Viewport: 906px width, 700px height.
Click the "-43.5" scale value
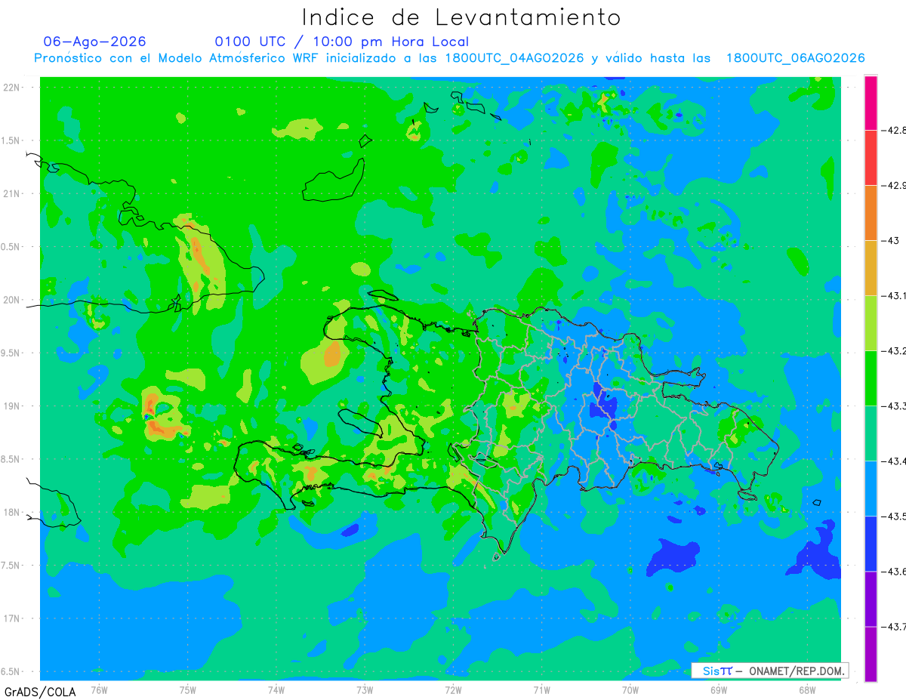click(x=892, y=517)
